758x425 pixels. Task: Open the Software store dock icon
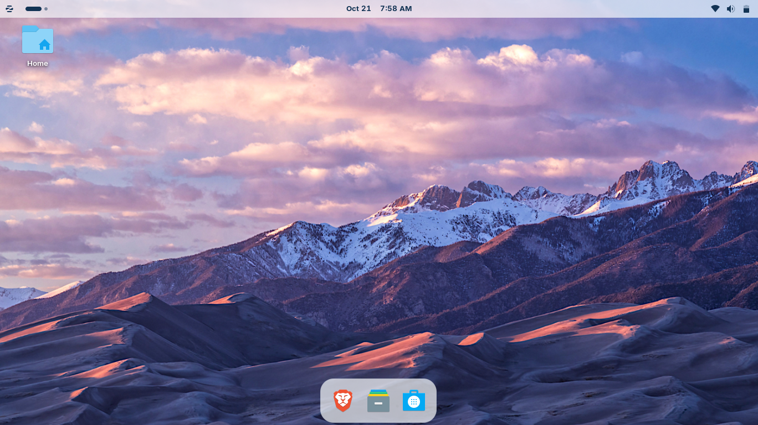tap(414, 401)
